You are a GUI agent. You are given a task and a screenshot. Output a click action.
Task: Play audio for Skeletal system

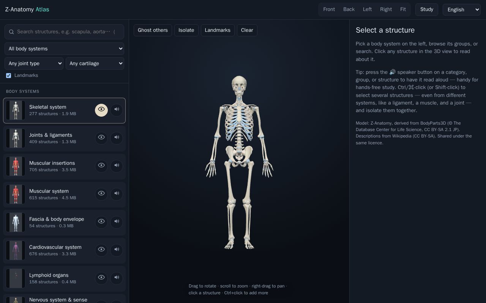(x=117, y=109)
